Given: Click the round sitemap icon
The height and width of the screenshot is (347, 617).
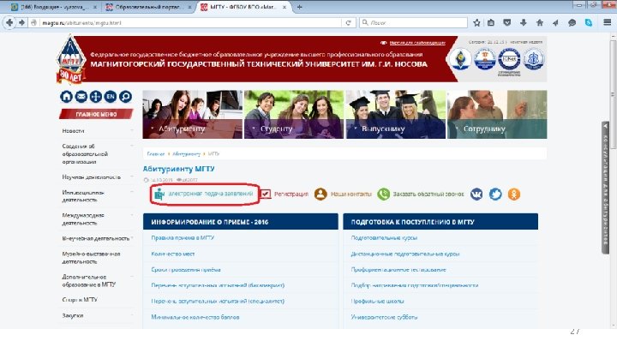Looking at the screenshot, I should click(x=96, y=96).
